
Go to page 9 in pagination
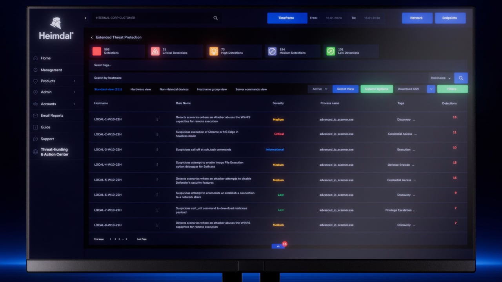click(x=126, y=239)
